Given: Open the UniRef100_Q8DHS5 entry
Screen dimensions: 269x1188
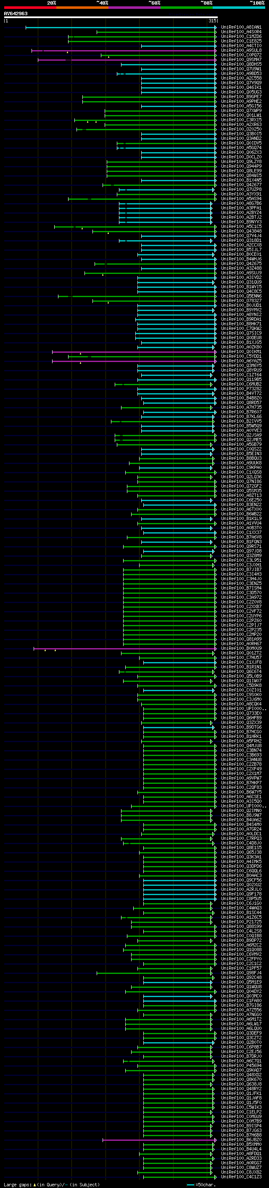Looking at the screenshot, I should 241,64.
